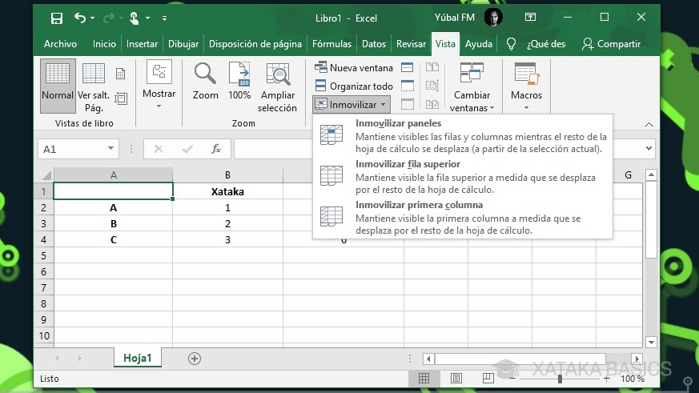Toggle synchronous scrolling icon

pos(432,86)
